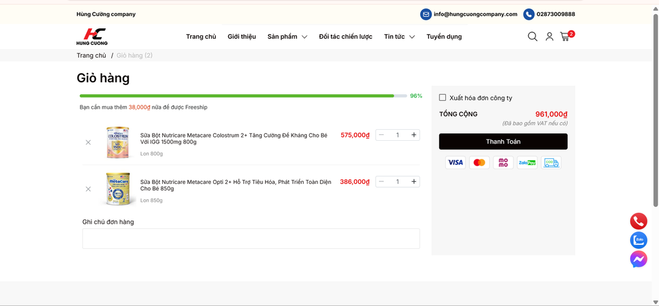
Task: Expand the Tin tức menu chevron
Action: click(412, 37)
